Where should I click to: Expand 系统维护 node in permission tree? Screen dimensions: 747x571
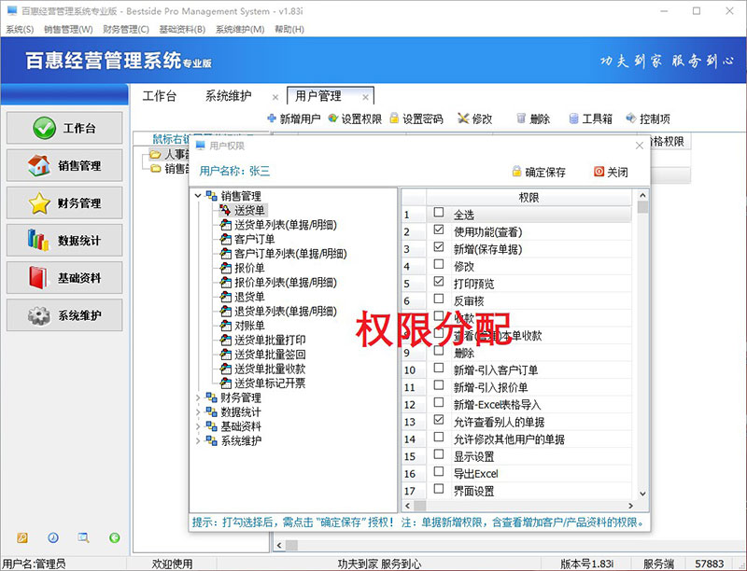[198, 440]
